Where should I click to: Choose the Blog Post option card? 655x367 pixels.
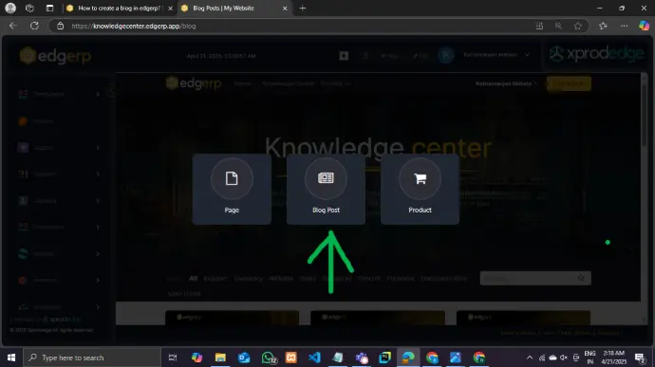point(326,189)
